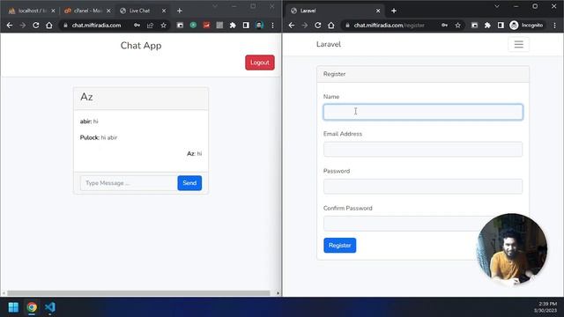
Task: Open password key icon in incognito address bar
Action: 444,26
